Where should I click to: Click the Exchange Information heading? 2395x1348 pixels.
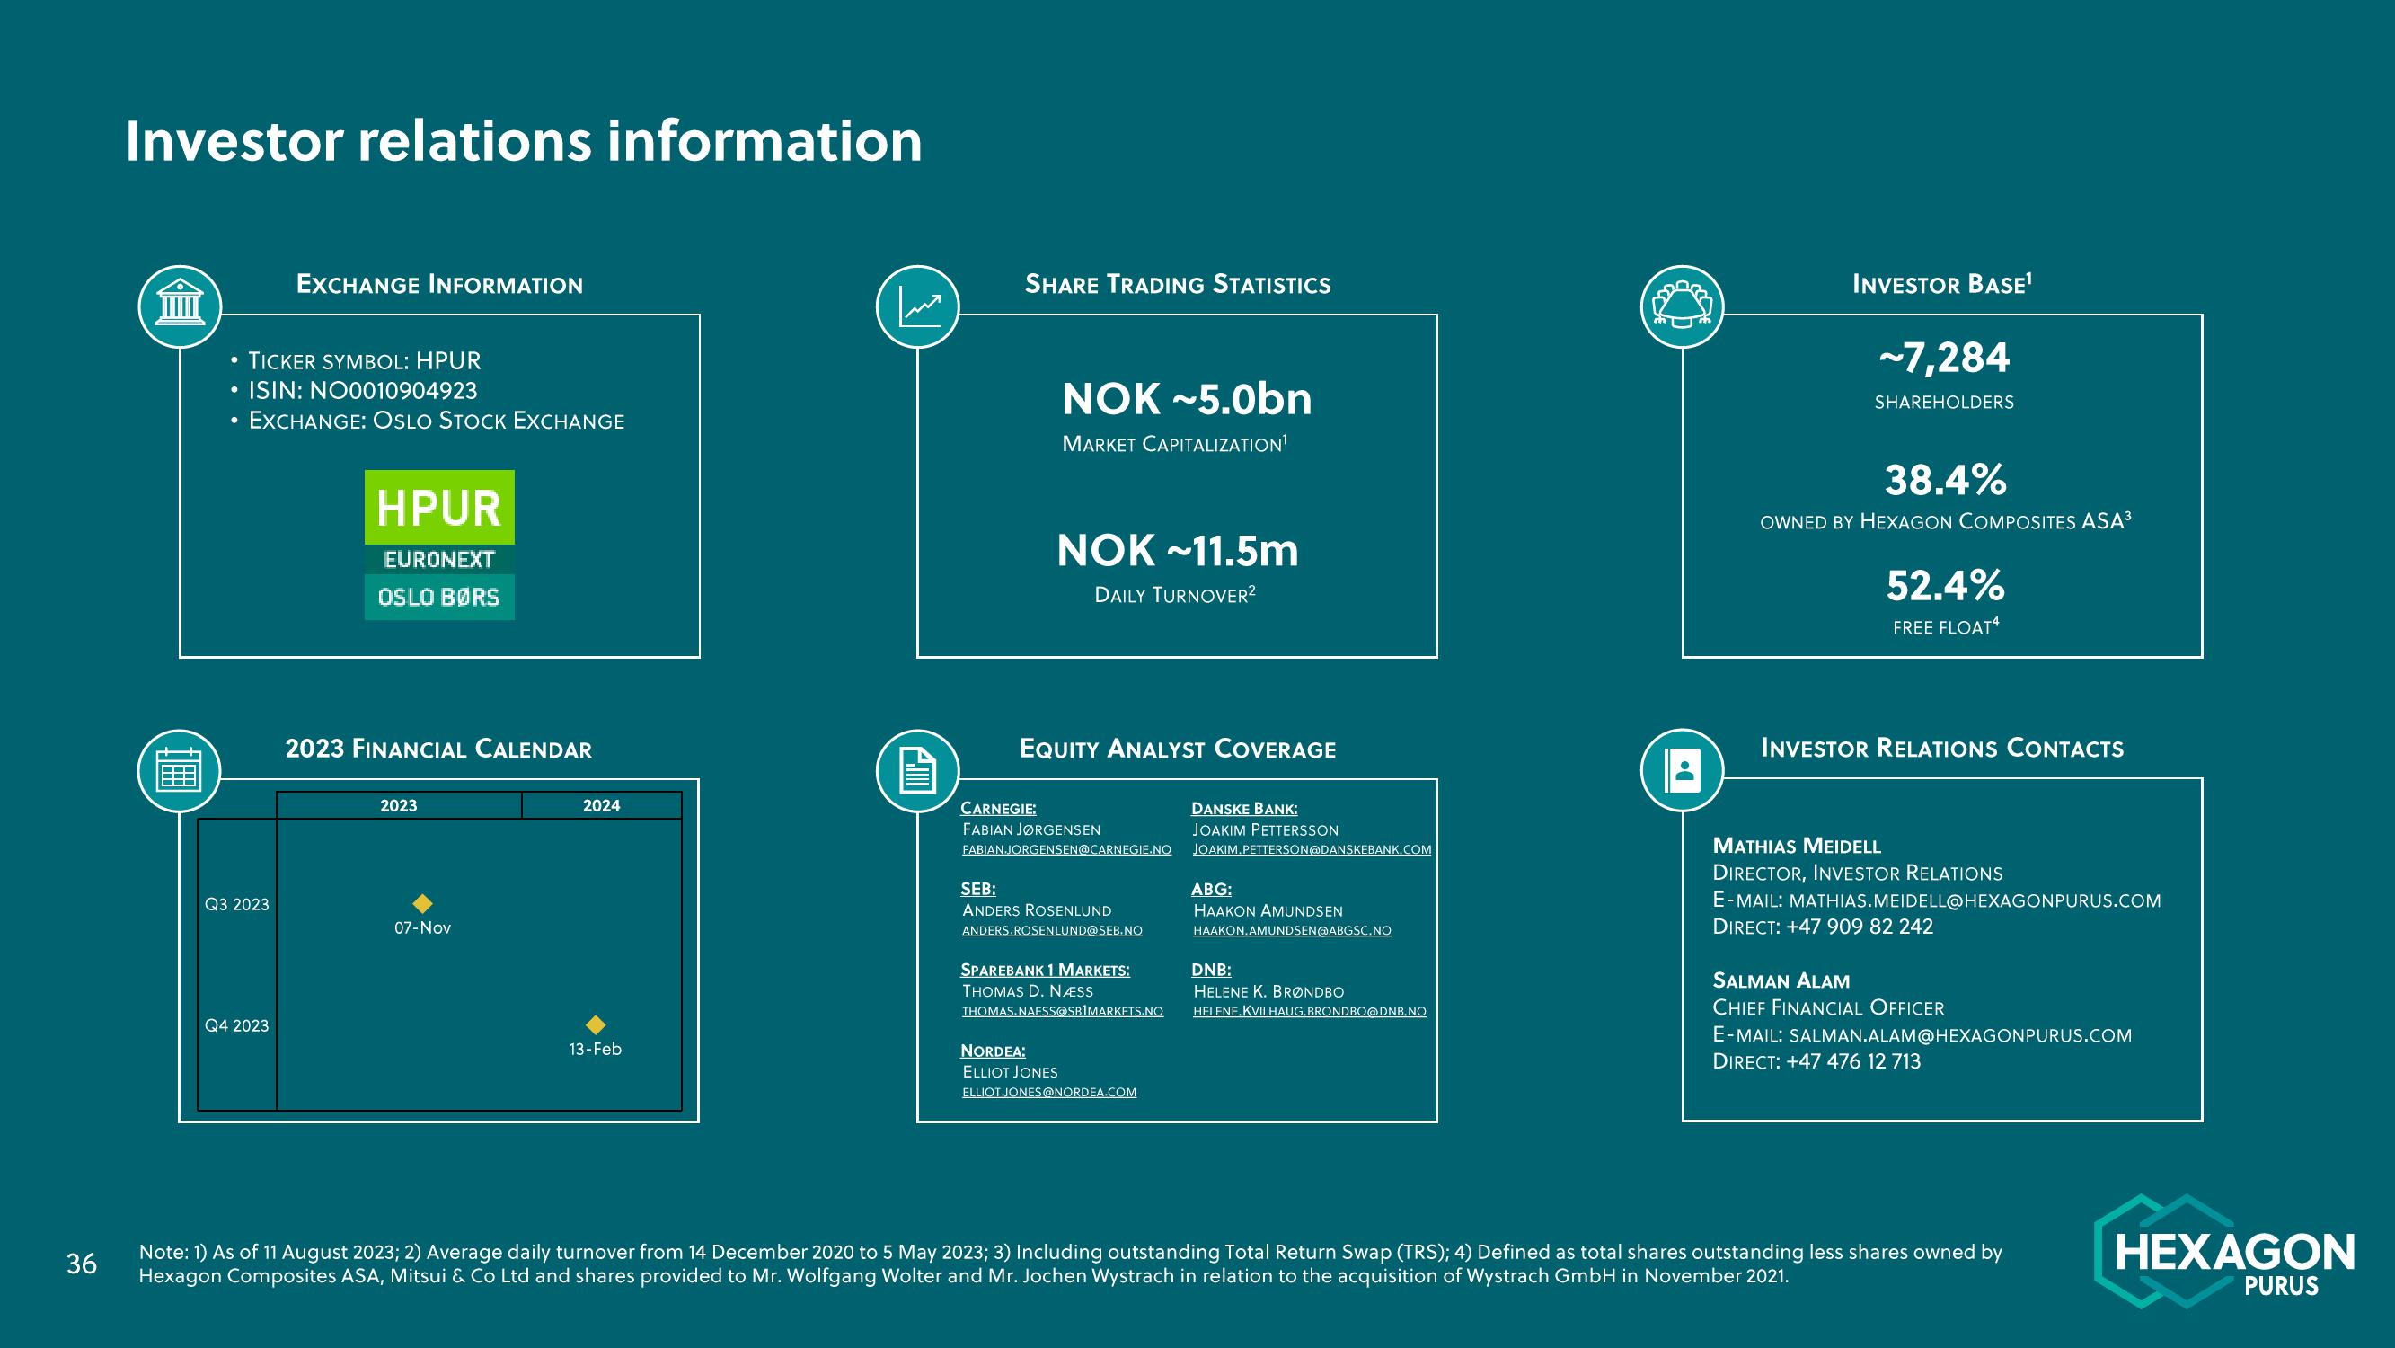coord(440,285)
